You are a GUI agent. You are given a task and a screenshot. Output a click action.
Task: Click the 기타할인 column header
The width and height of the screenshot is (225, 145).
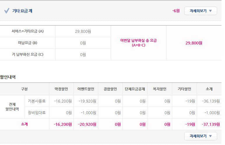tap(184, 89)
